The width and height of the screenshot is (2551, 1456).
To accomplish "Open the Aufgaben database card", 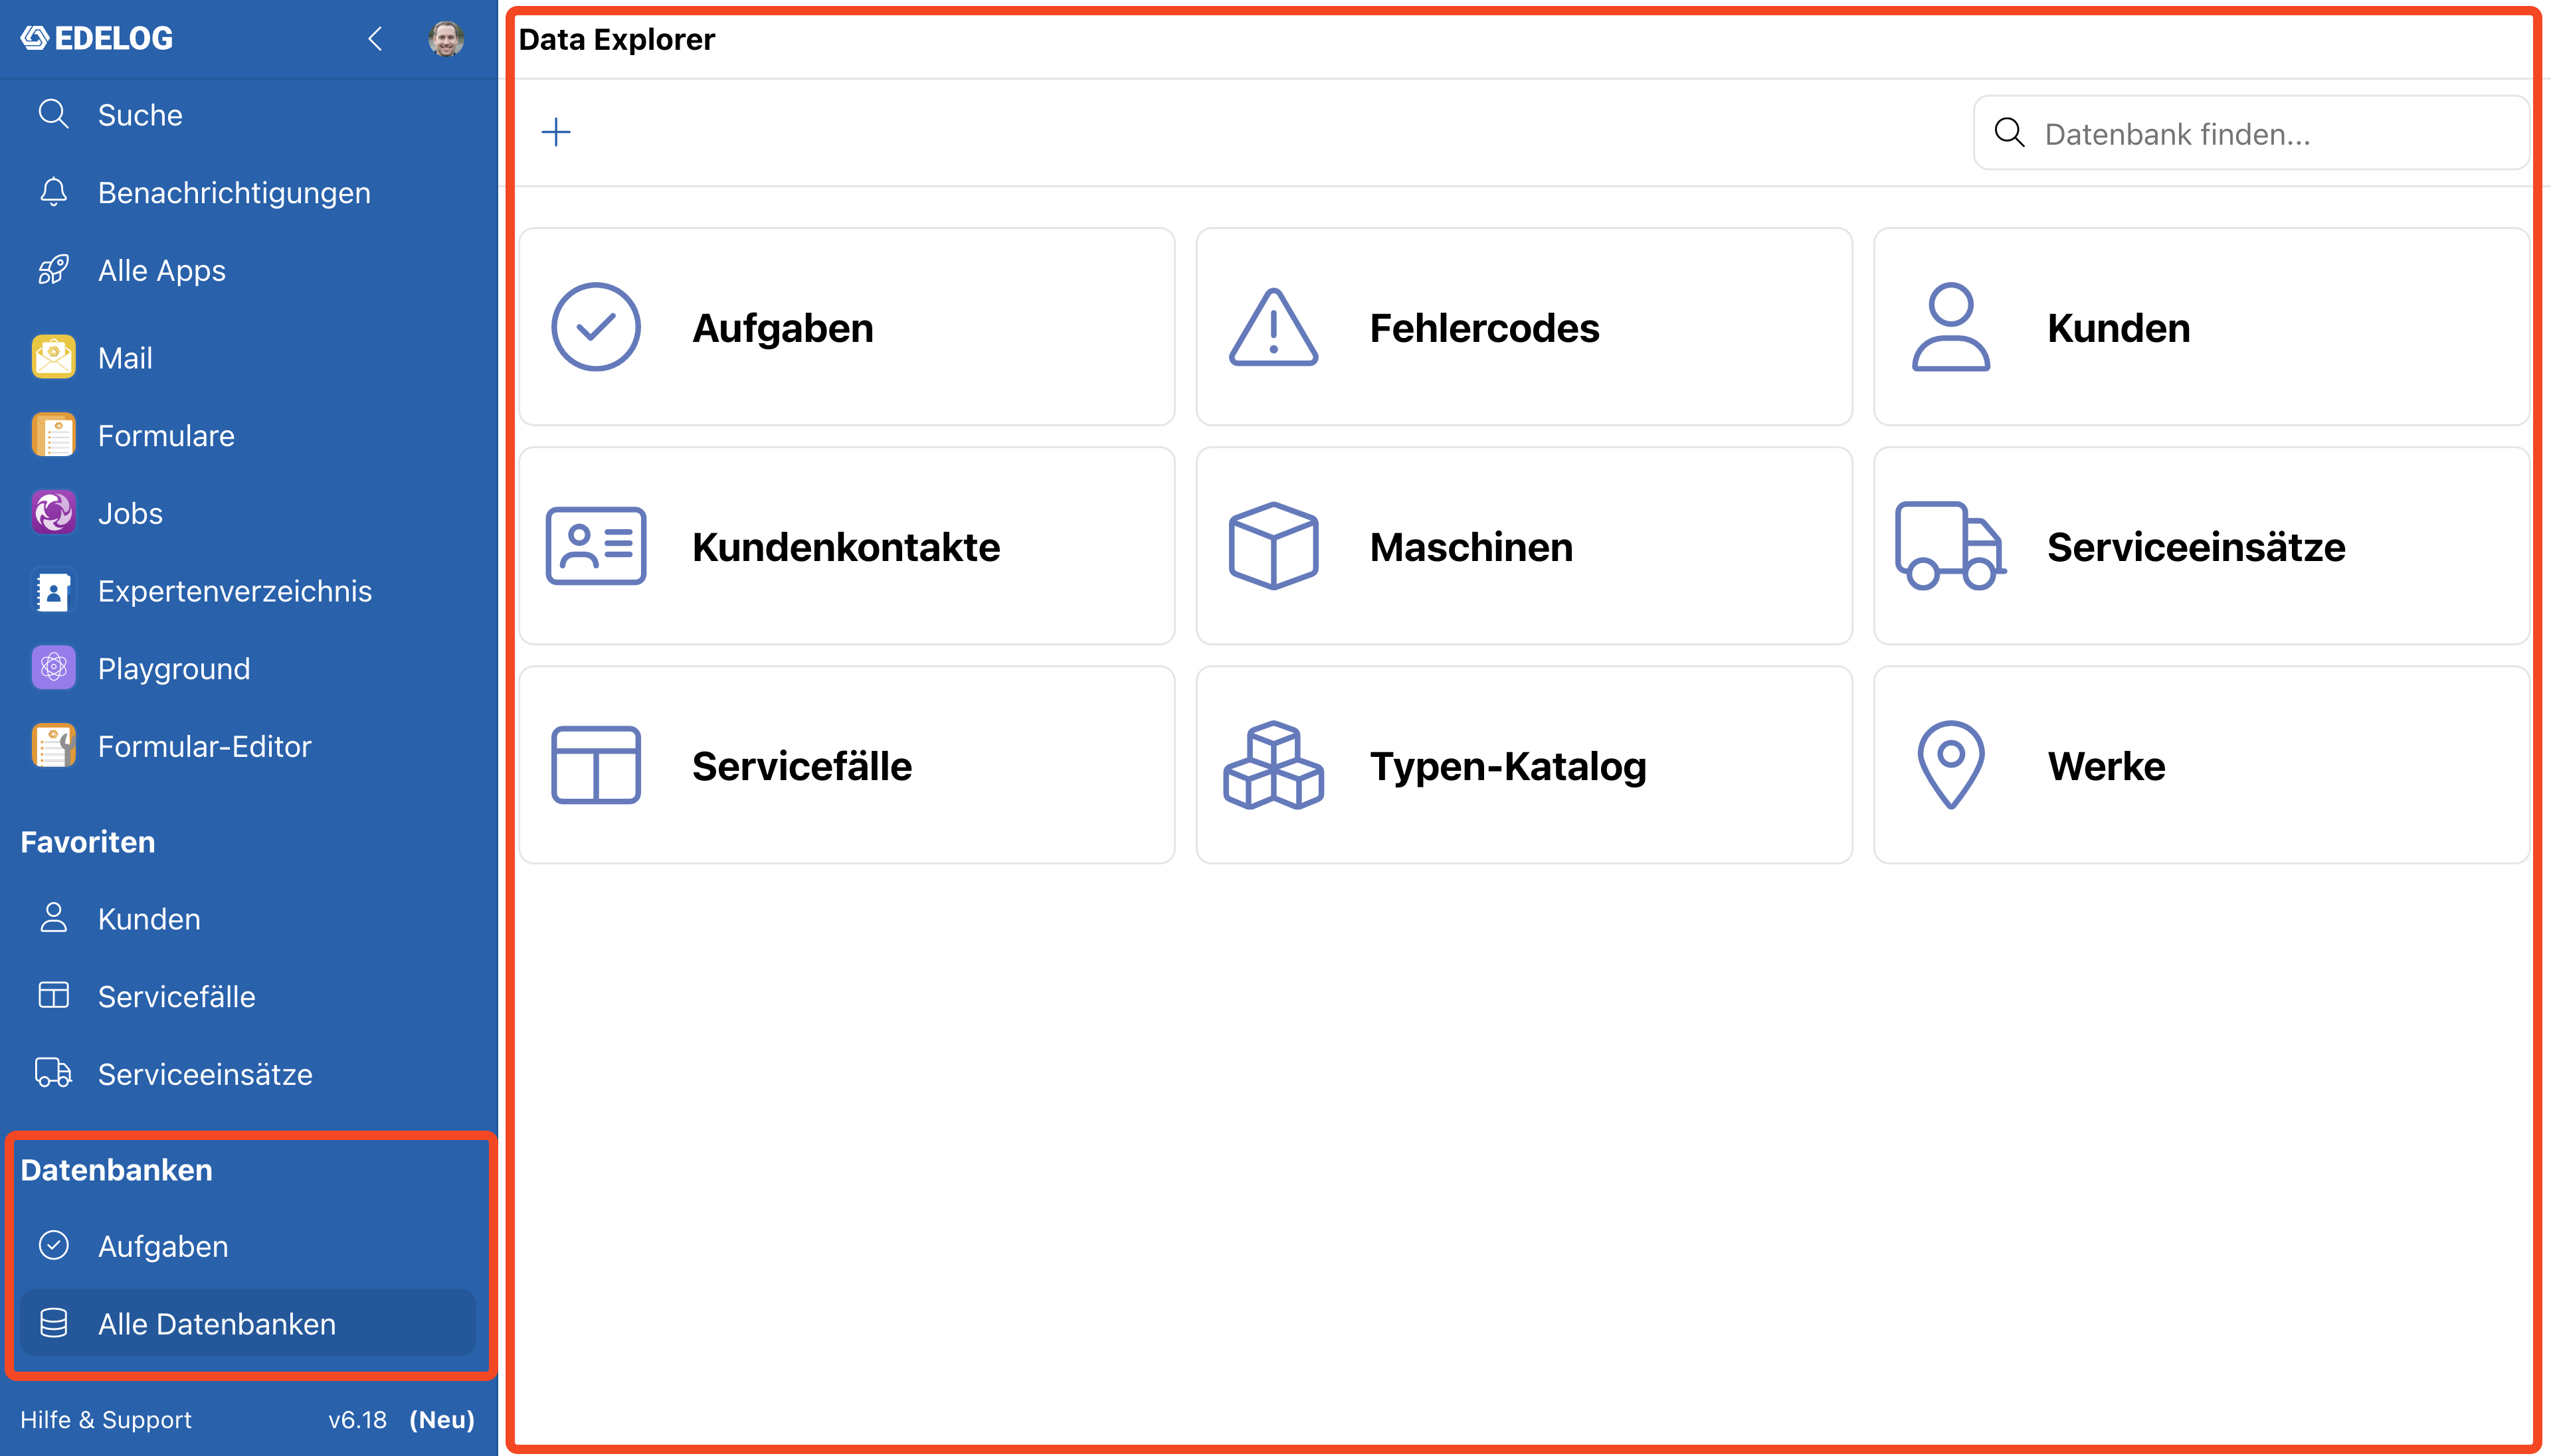I will pos(846,327).
